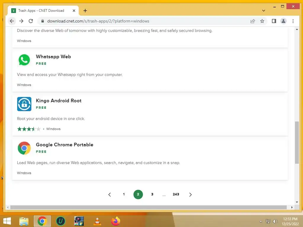Bookmark this page with the star icon

262,21
